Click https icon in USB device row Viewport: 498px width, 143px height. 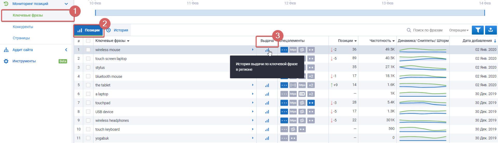[293, 112]
